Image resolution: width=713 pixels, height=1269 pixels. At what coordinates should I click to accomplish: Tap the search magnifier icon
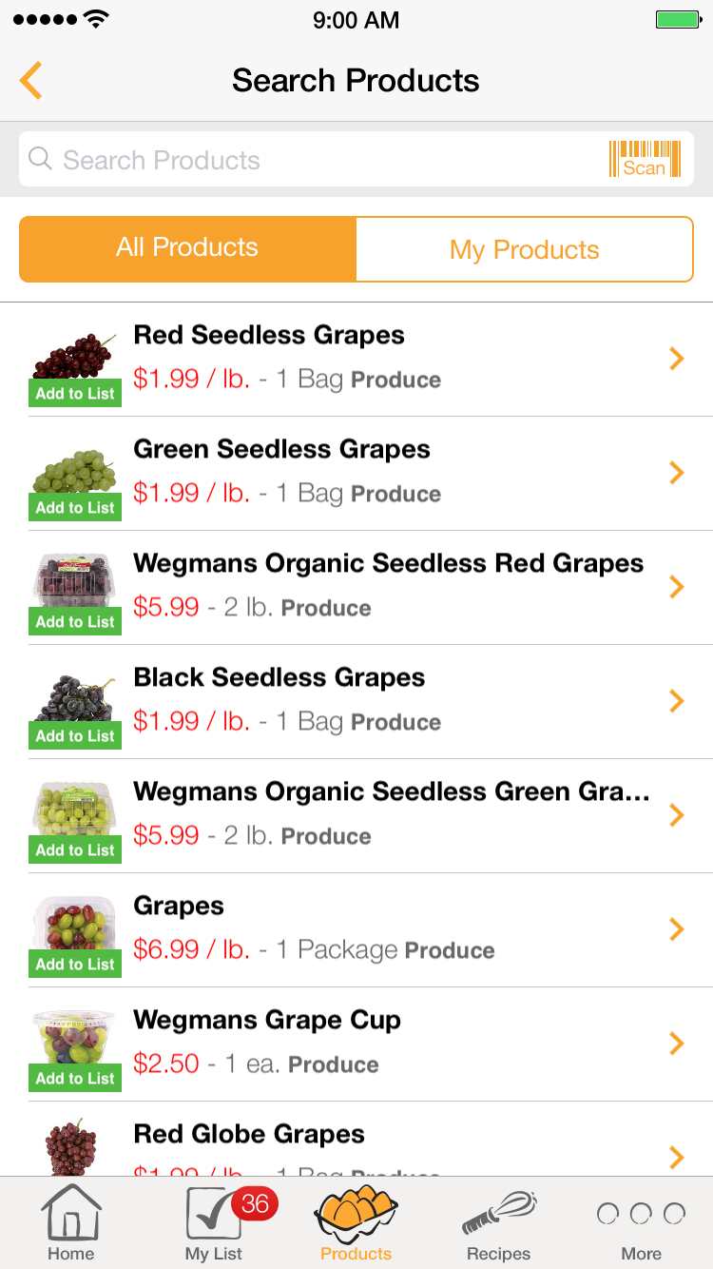(x=41, y=159)
